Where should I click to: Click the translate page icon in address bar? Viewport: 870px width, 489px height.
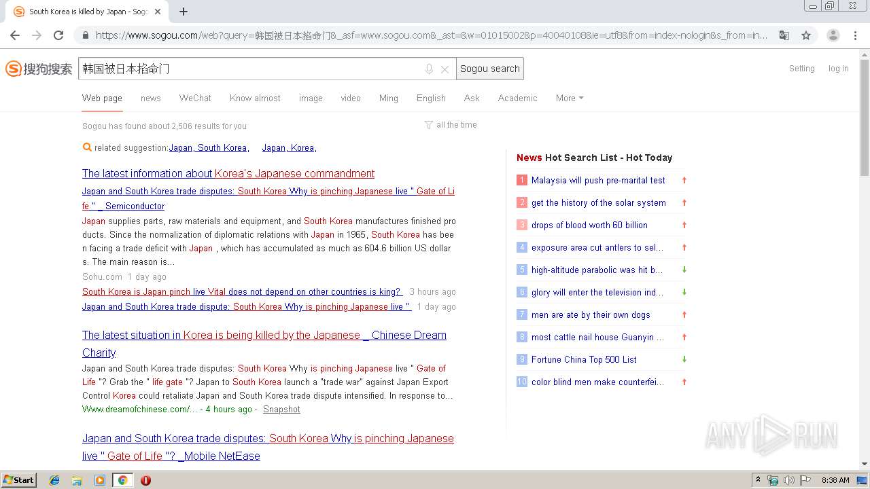[784, 35]
